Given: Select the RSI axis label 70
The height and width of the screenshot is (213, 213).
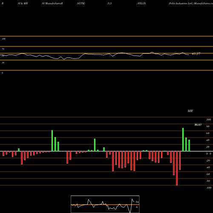Looking at the screenshot, I should tap(3, 49).
